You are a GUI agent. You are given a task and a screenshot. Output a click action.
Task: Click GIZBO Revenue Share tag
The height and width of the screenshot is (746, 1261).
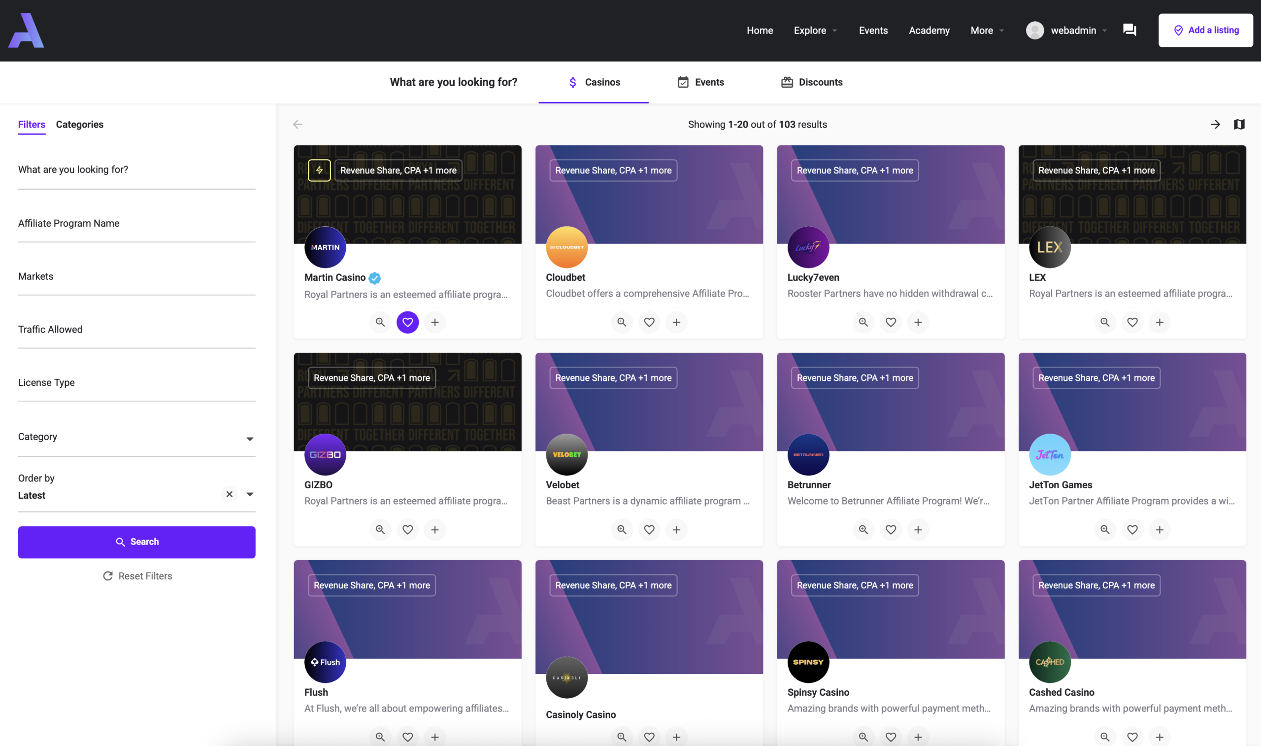click(372, 378)
